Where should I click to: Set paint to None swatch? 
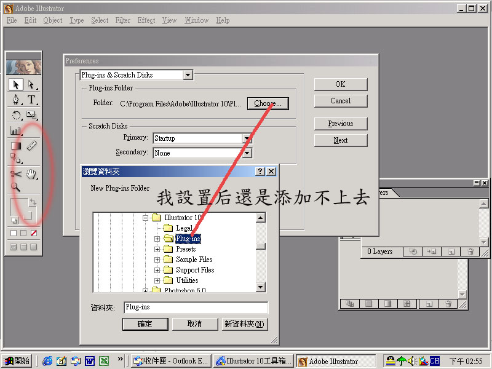(34, 233)
